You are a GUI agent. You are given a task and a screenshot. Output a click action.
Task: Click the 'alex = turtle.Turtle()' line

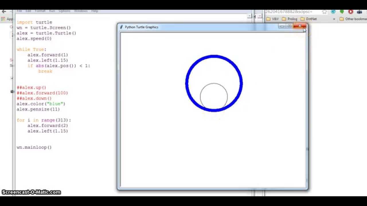46,33
